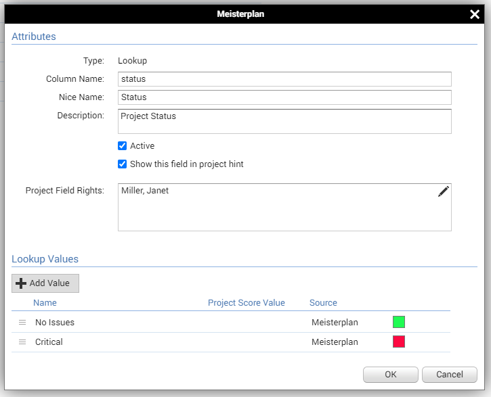Click inside the Project Field Rights box

point(284,207)
